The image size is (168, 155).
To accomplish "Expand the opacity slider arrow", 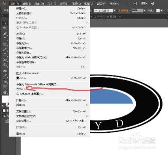I will (x=144, y=11).
